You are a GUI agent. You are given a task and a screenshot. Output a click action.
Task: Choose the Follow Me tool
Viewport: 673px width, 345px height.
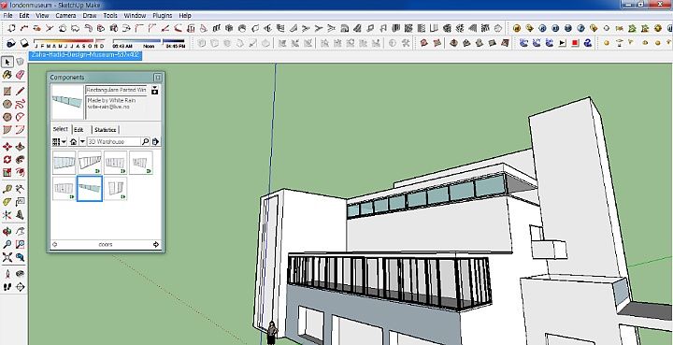pyautogui.click(x=21, y=160)
